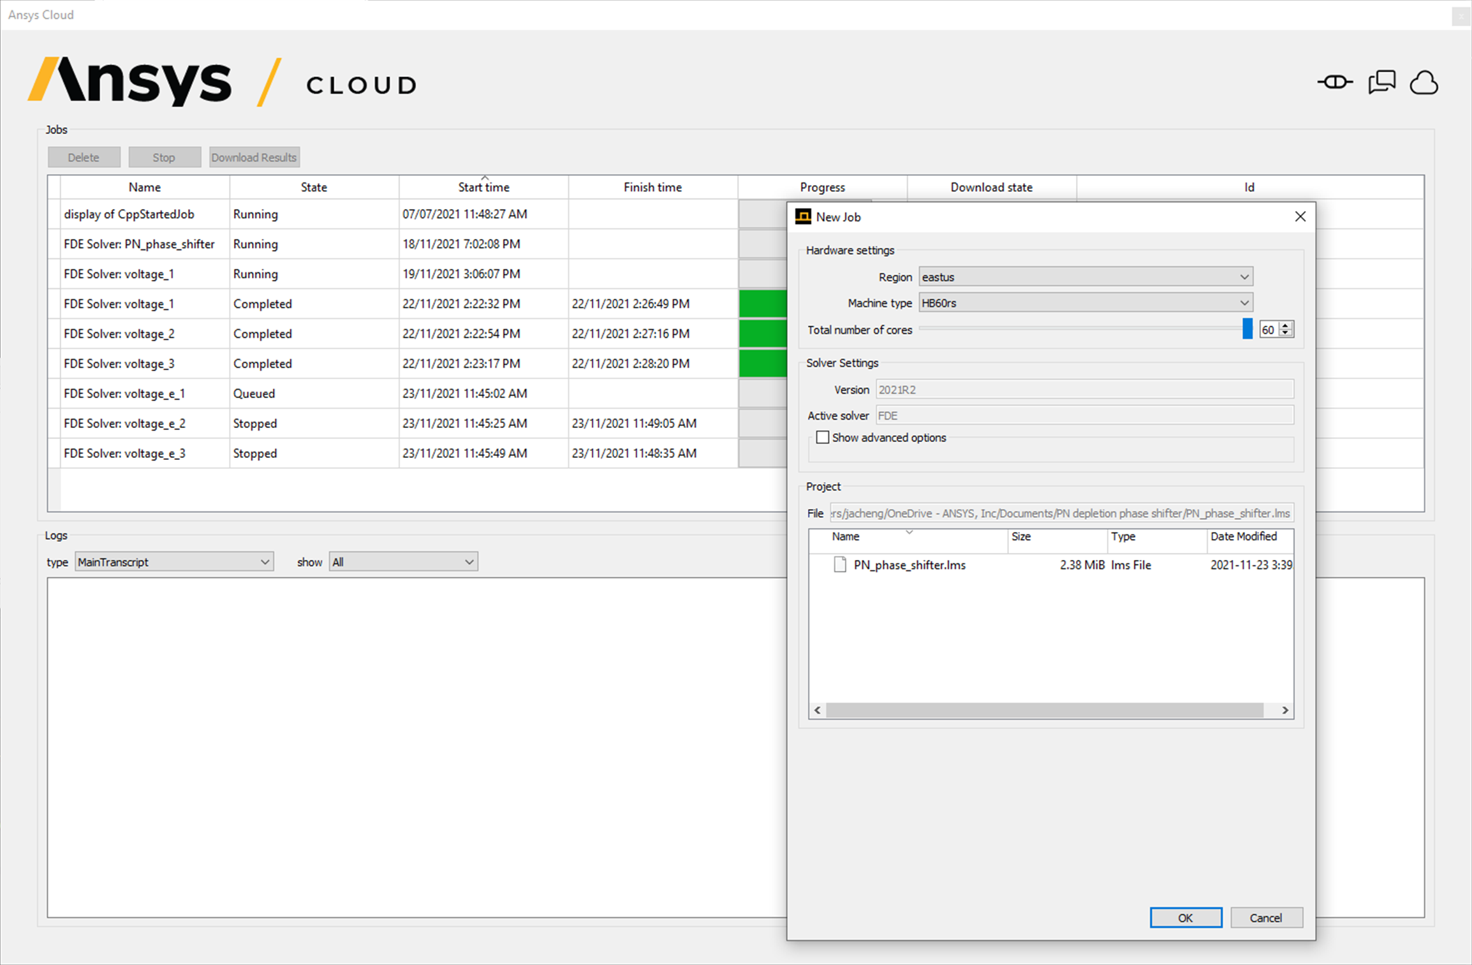This screenshot has width=1472, height=965.
Task: Click the green progress bar for voltage_2
Action: tap(763, 334)
